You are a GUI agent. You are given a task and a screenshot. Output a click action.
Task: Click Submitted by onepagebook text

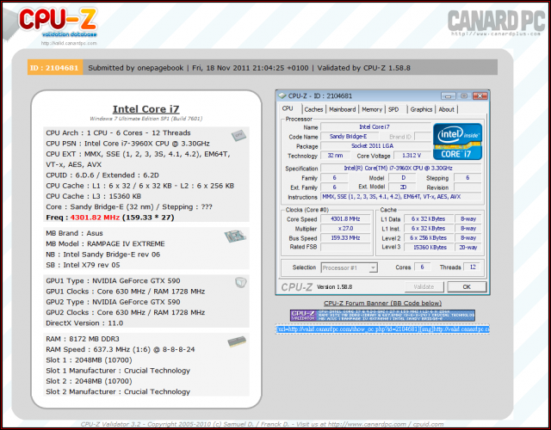click(x=136, y=68)
